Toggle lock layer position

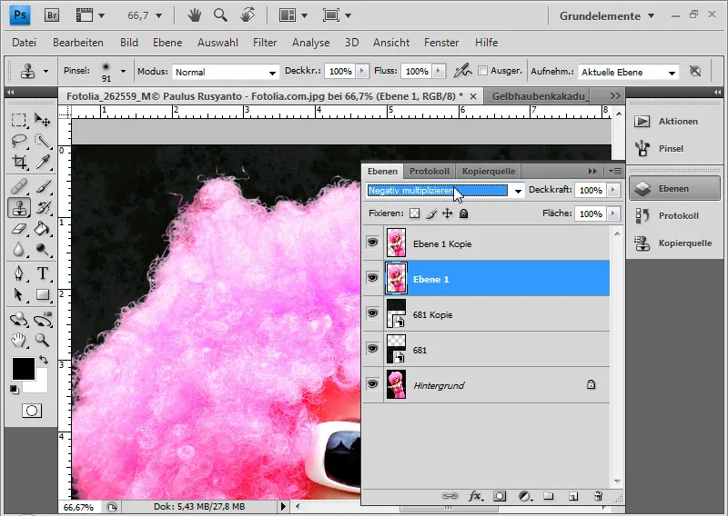click(x=448, y=213)
